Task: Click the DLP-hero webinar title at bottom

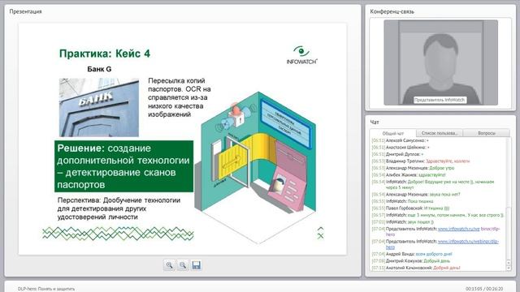Action: [46, 289]
